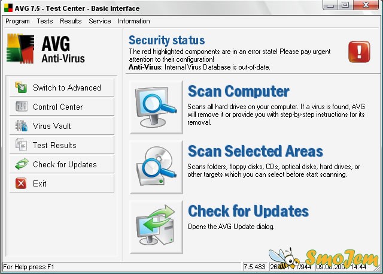Image resolution: width=383 pixels, height=274 pixels.
Task: Open the Information menu
Action: [x=134, y=21]
